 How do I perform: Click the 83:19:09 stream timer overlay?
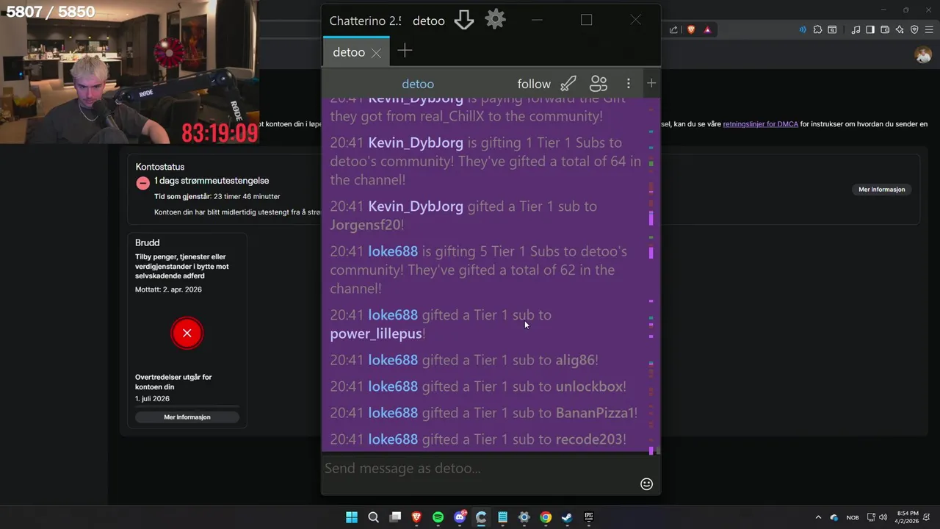(220, 133)
